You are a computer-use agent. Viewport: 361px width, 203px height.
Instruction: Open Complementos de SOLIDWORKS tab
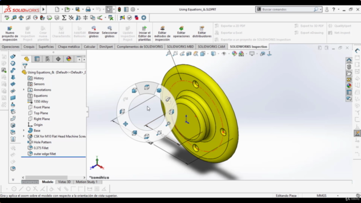140,46
